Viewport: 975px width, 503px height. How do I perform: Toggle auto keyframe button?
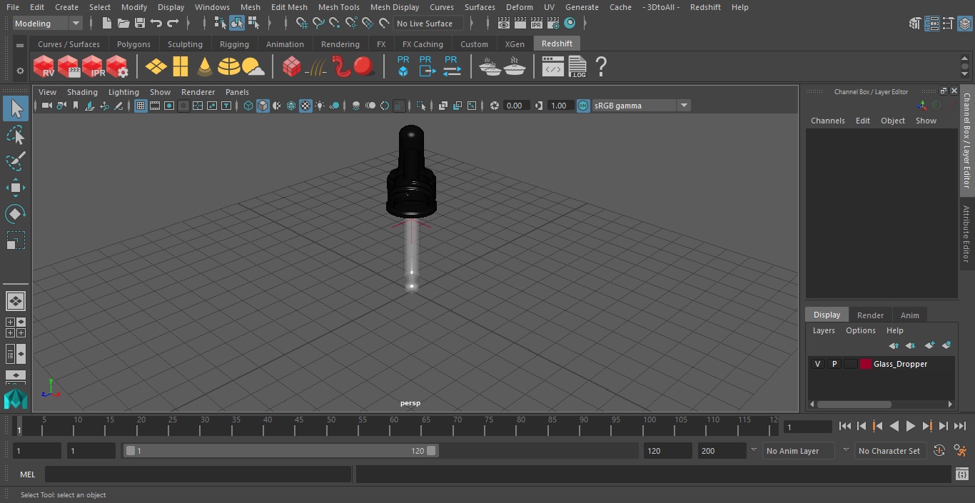click(939, 451)
